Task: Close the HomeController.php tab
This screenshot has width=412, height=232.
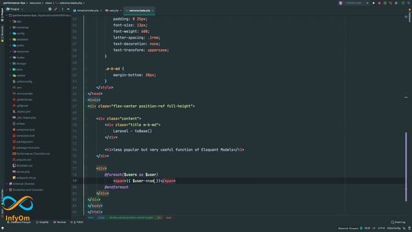Action: pos(101,10)
